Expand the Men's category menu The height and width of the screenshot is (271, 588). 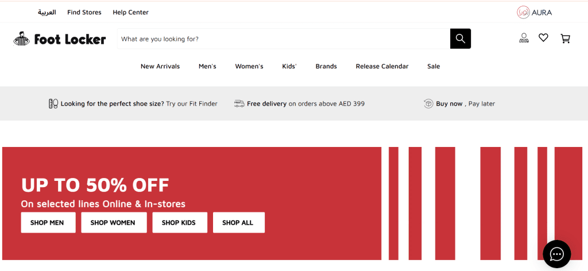[207, 67]
